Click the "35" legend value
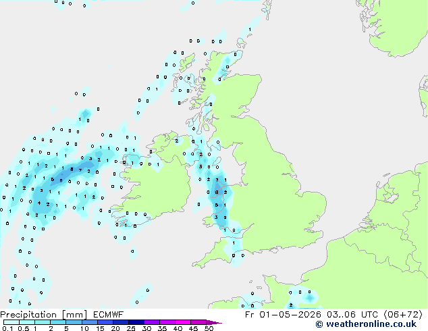This screenshot has height=331, width=428. pyautogui.click(x=162, y=328)
